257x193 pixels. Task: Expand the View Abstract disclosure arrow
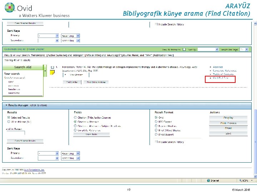[65, 75]
